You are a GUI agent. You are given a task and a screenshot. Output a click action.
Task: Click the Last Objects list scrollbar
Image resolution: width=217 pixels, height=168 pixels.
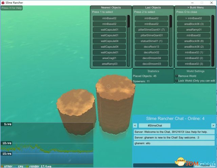[171, 41]
